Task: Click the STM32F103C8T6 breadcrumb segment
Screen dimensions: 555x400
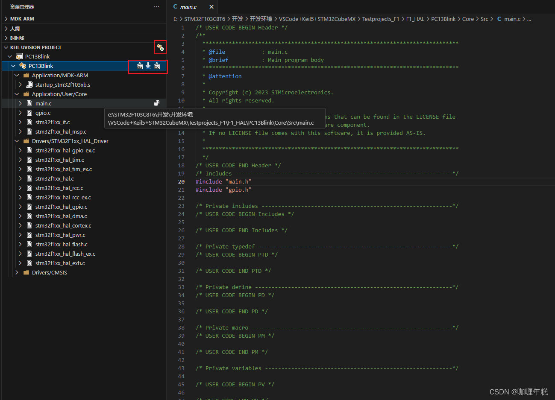Action: click(205, 19)
